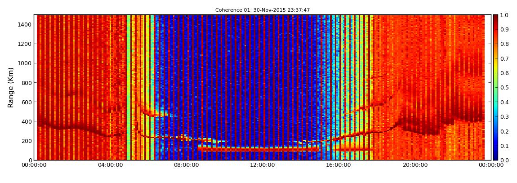Click the colorbar 0.9 label
This screenshot has height=183, width=517.
point(504,30)
